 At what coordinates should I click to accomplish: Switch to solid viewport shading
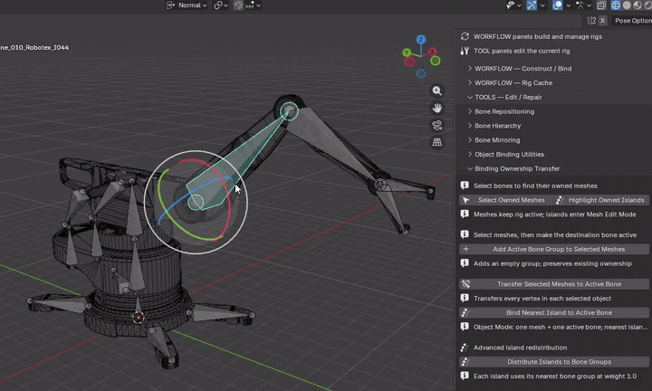(627, 5)
